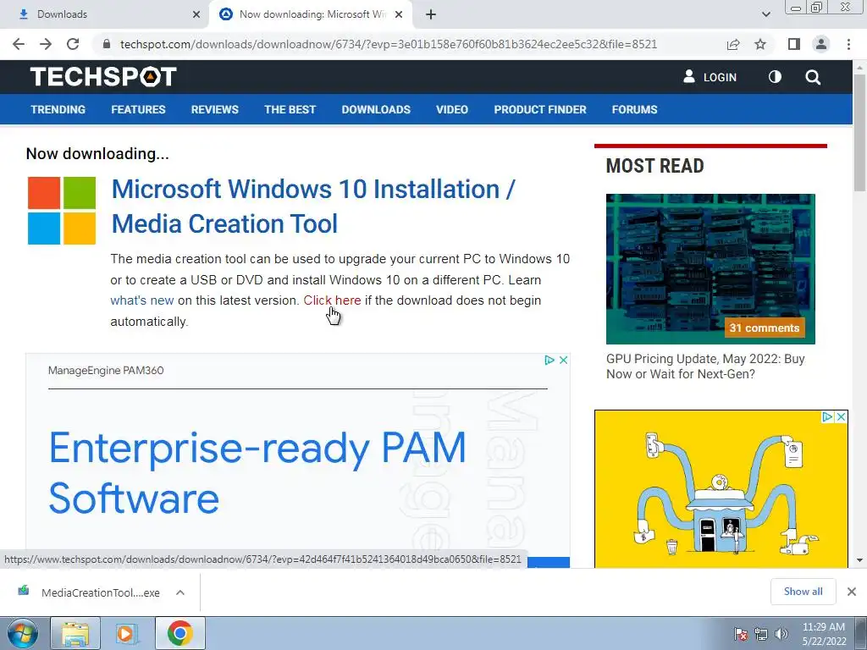This screenshot has width=867, height=650.
Task: Go back using browser back arrow
Action: click(x=19, y=44)
